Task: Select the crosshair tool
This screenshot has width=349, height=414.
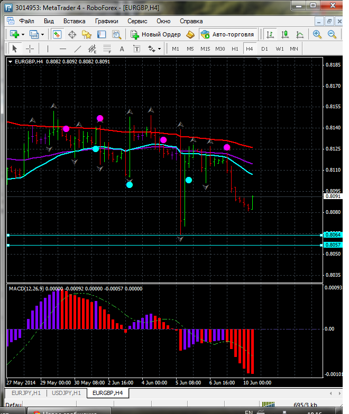Action: point(30,49)
